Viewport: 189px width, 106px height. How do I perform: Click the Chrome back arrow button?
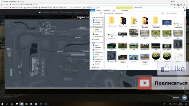point(2,5)
